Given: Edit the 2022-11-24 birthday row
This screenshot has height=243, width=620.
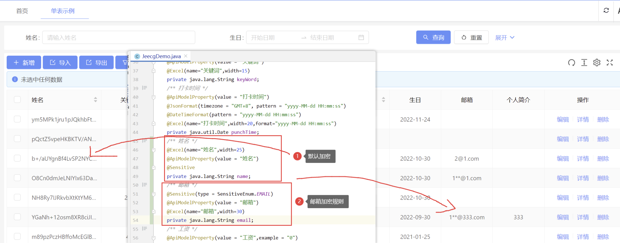Looking at the screenshot, I should click(x=563, y=120).
